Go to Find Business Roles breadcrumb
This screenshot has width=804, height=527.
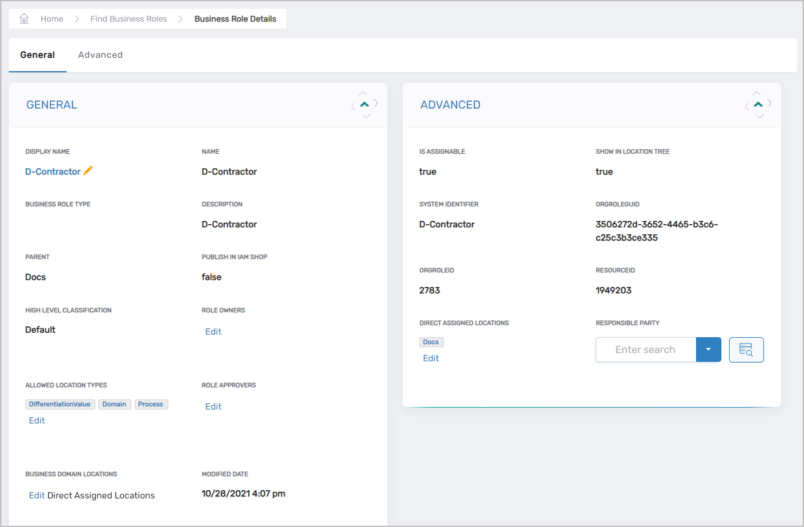[x=128, y=19]
